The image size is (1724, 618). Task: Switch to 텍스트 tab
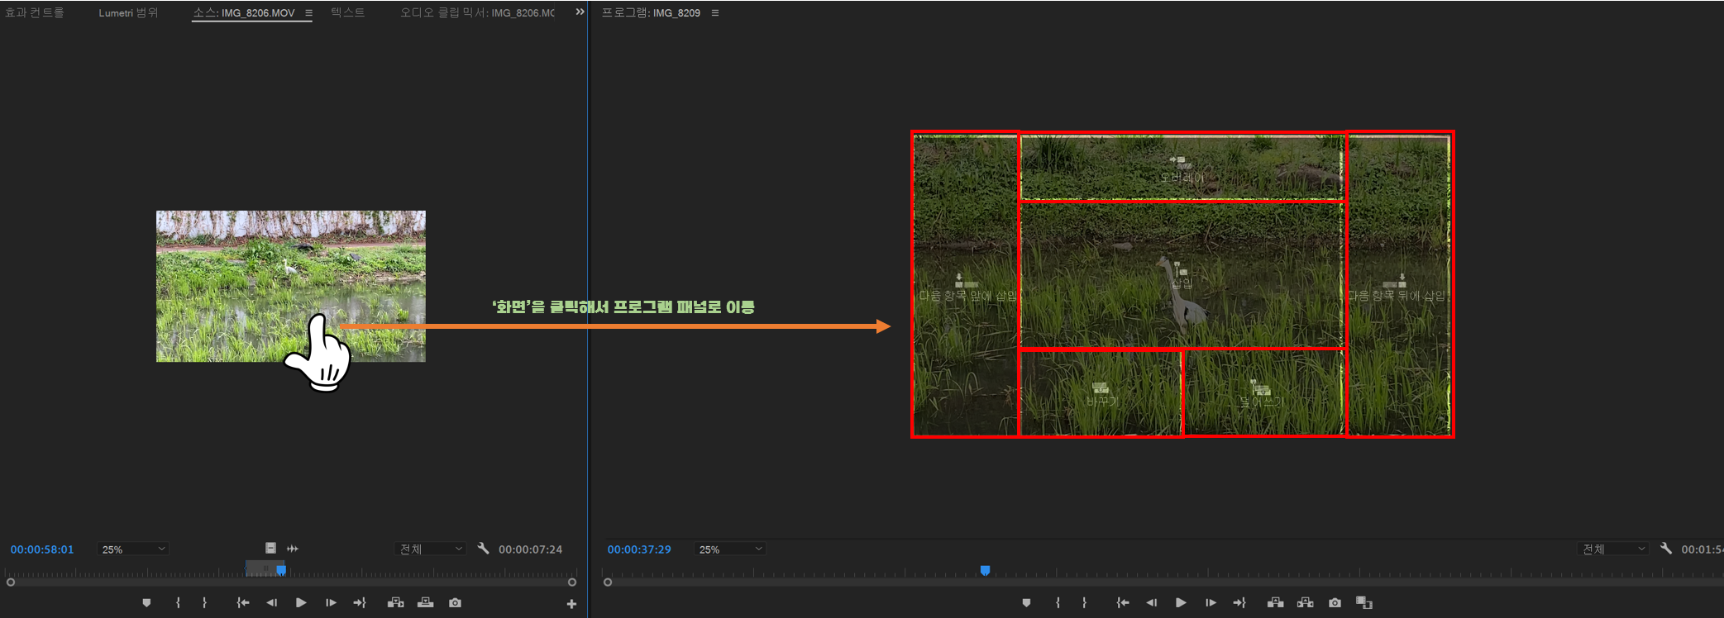(347, 12)
